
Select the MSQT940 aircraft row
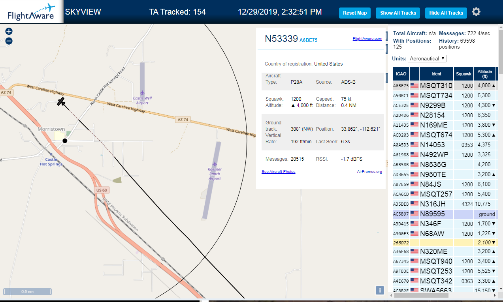[445, 261]
